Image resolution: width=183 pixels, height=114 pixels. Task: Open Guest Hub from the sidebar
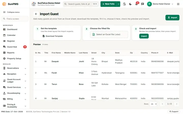coord(15,47)
